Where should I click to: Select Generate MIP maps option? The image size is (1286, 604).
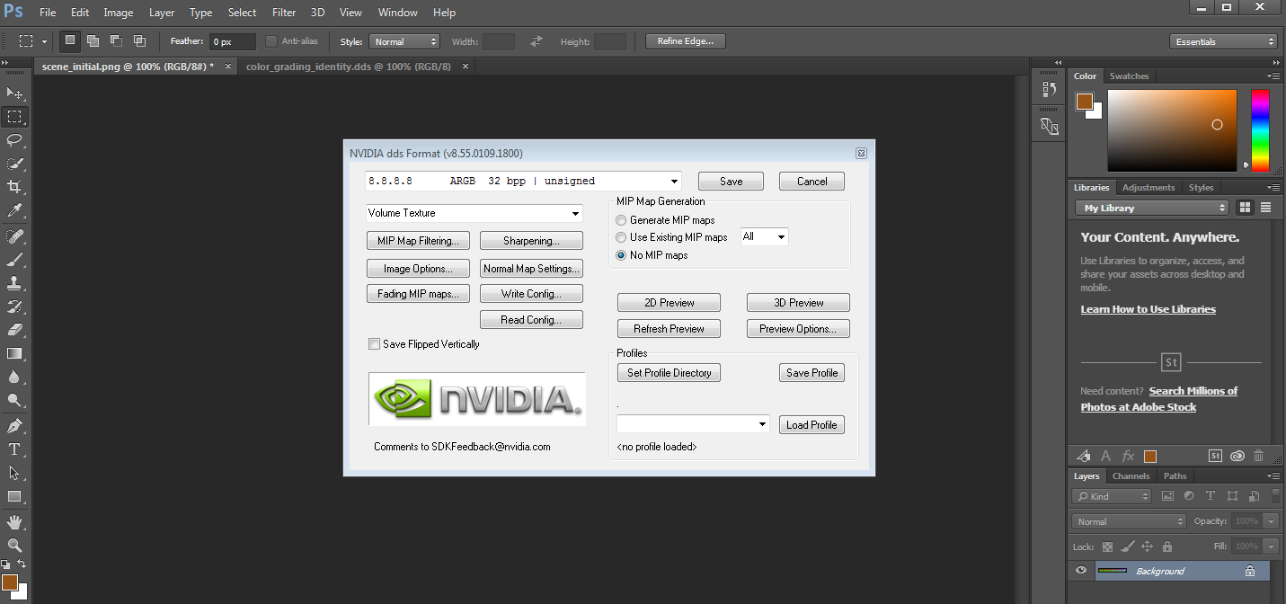click(620, 219)
